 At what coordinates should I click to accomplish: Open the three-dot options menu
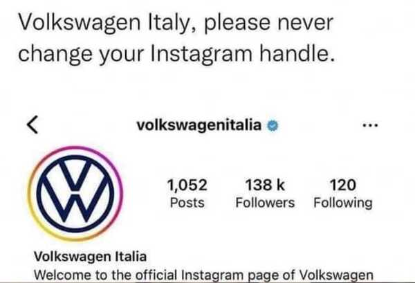(371, 125)
